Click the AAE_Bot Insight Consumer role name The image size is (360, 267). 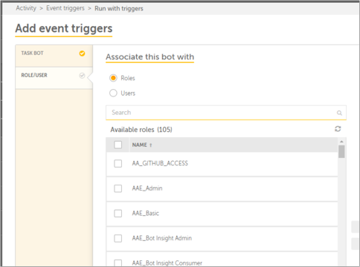tap(167, 263)
